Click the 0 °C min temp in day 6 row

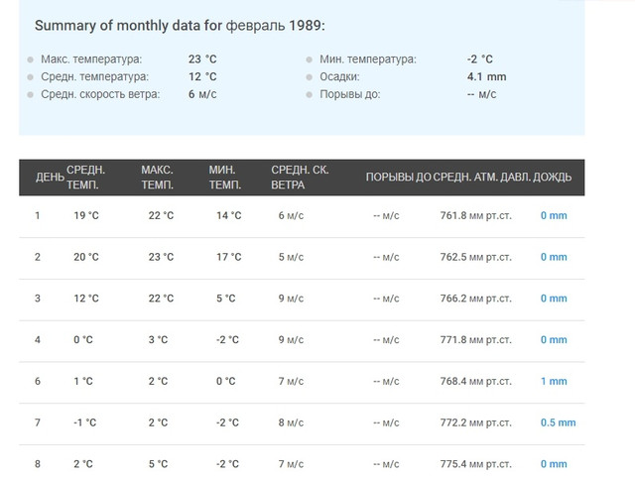(225, 381)
